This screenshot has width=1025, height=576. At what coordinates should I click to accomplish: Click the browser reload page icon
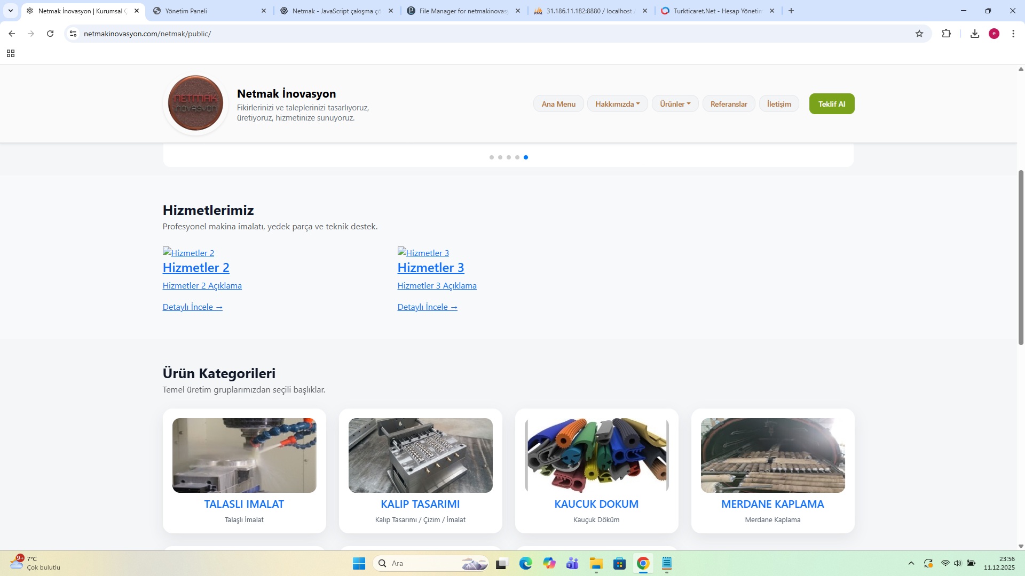tap(50, 34)
